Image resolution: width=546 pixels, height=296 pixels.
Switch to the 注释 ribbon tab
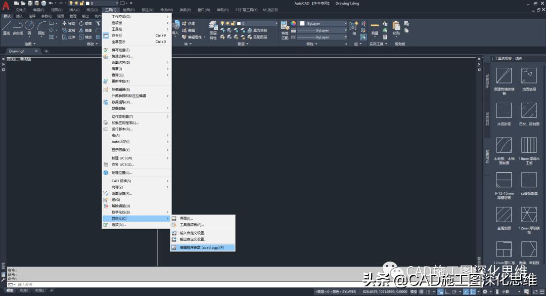(x=32, y=16)
